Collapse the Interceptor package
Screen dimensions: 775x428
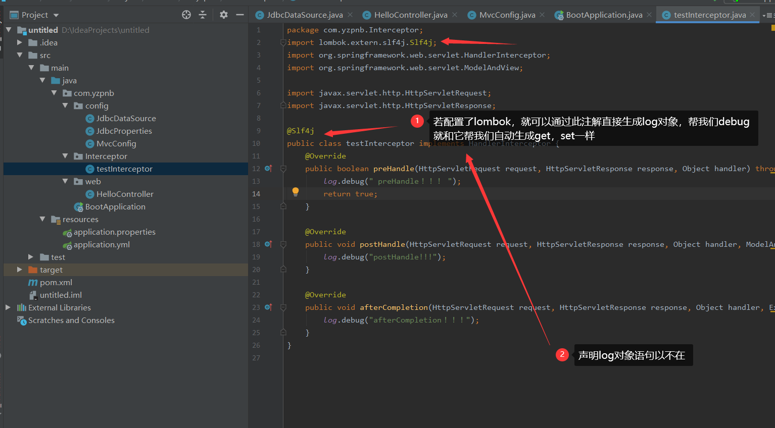click(65, 156)
